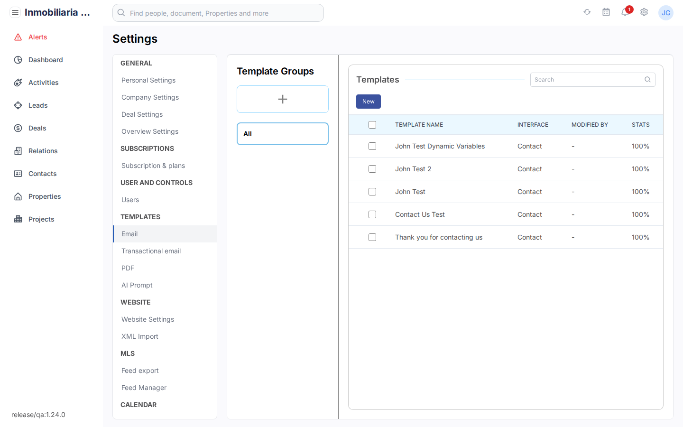Select the Properties house icon
This screenshot has height=427, width=683.
(x=18, y=196)
